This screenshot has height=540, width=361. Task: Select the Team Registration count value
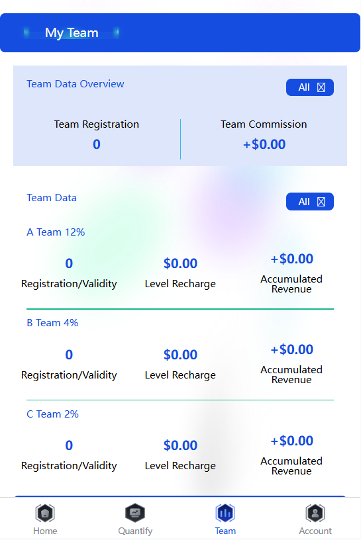[x=97, y=144]
